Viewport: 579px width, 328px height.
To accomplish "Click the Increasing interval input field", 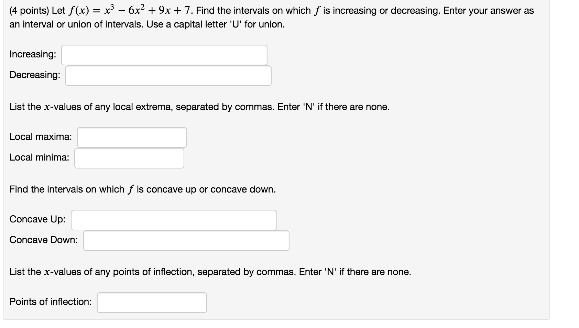I will [x=164, y=54].
